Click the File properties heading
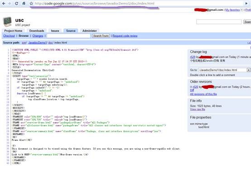 pyautogui.click(x=201, y=117)
